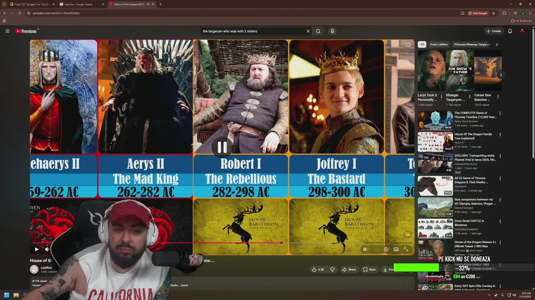Select the From ListRec chip
Image resolution: width=535 pixels, height=300 pixels.
[439, 45]
